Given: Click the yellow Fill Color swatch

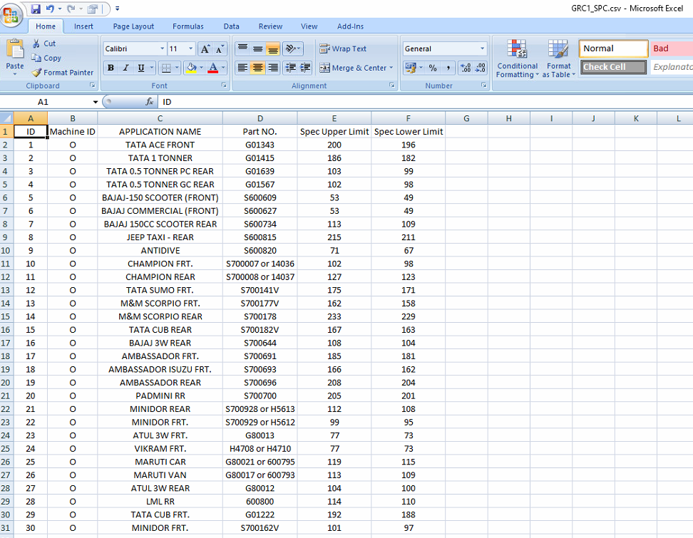Looking at the screenshot, I should pos(190,68).
